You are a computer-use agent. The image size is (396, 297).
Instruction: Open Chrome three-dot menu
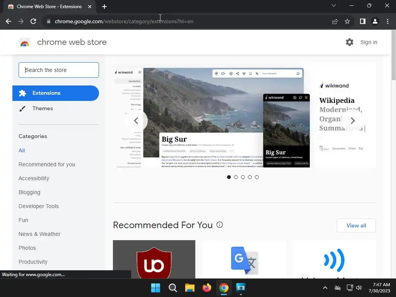tap(387, 22)
